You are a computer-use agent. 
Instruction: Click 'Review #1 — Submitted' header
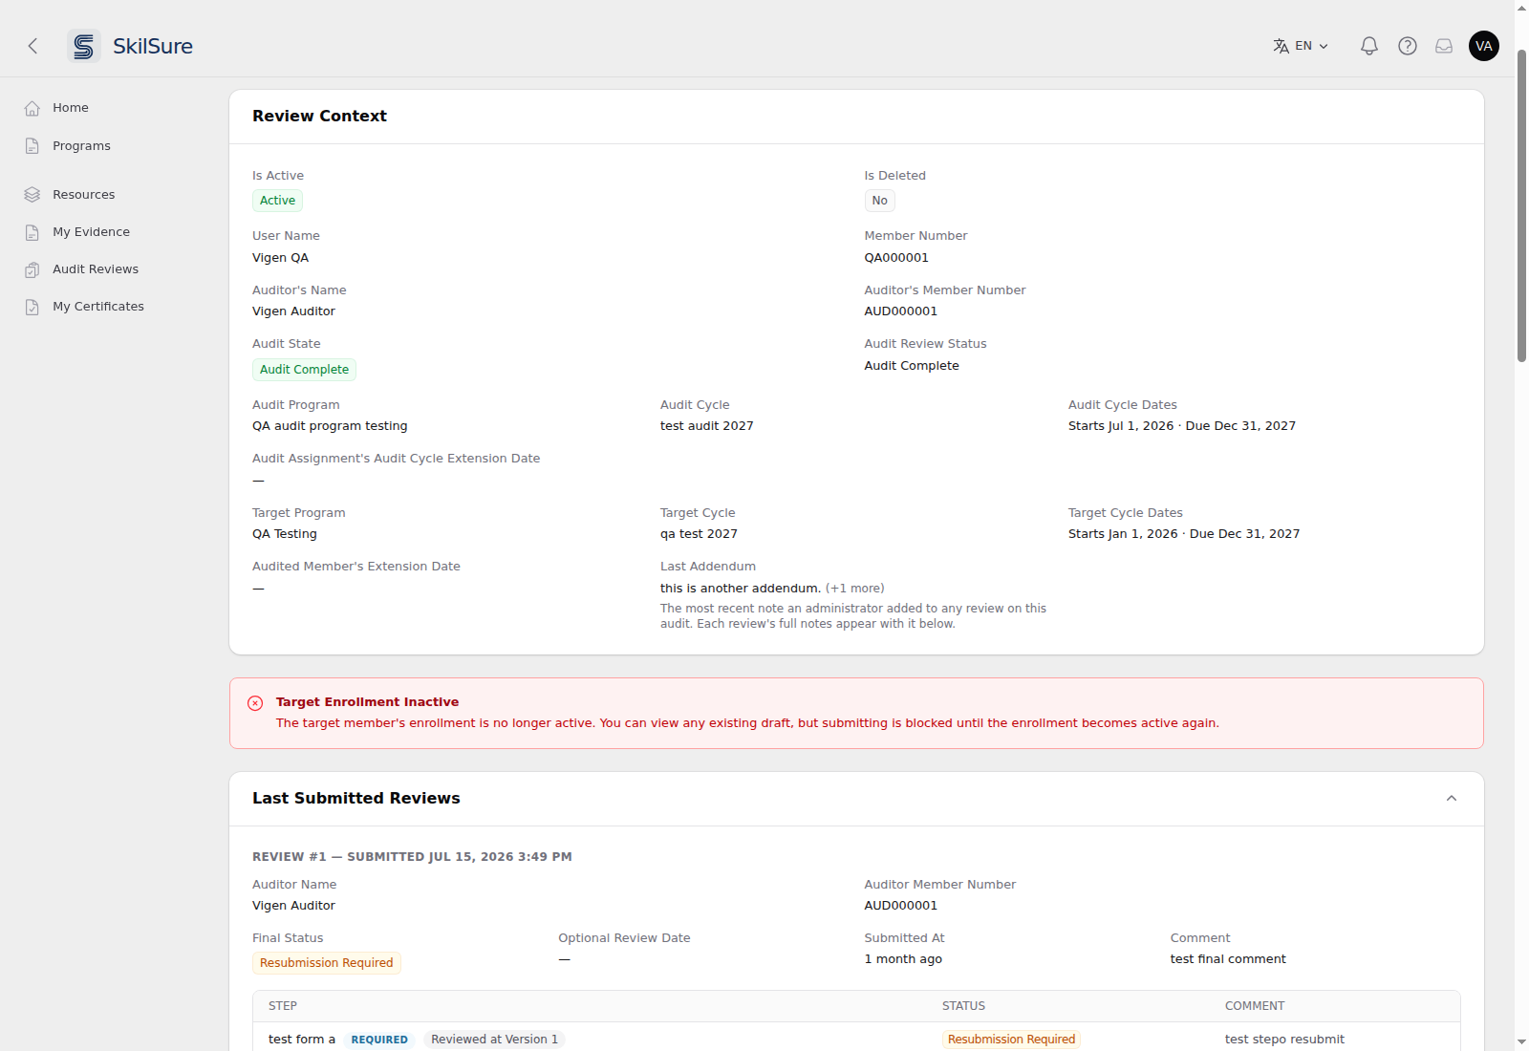[x=412, y=857]
